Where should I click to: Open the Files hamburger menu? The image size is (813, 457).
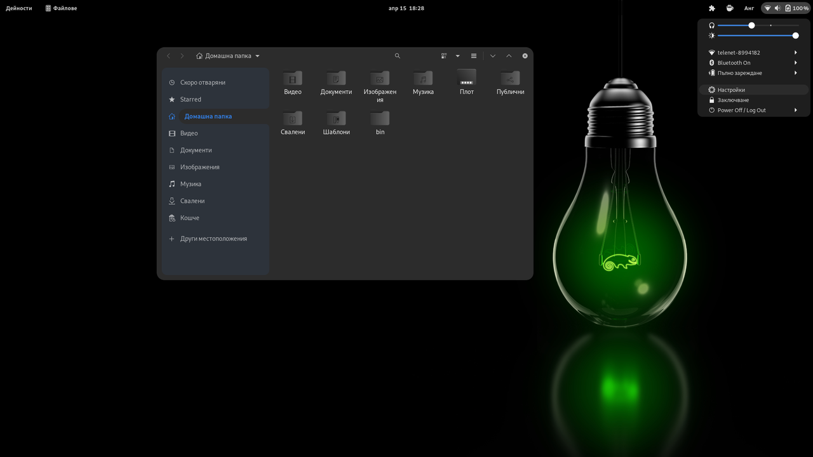[x=474, y=56]
